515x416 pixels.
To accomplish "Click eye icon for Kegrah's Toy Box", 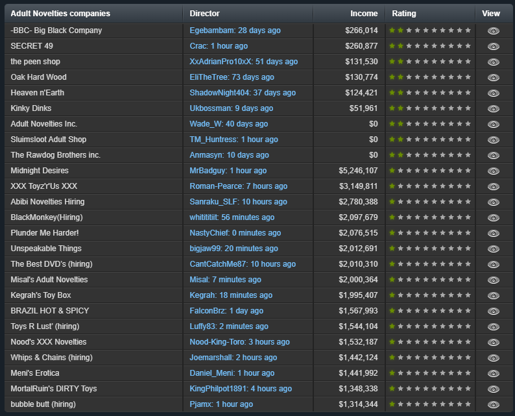I will point(493,295).
